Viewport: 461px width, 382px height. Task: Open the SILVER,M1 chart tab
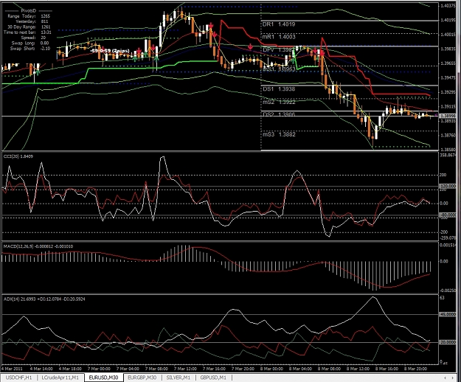(178, 378)
